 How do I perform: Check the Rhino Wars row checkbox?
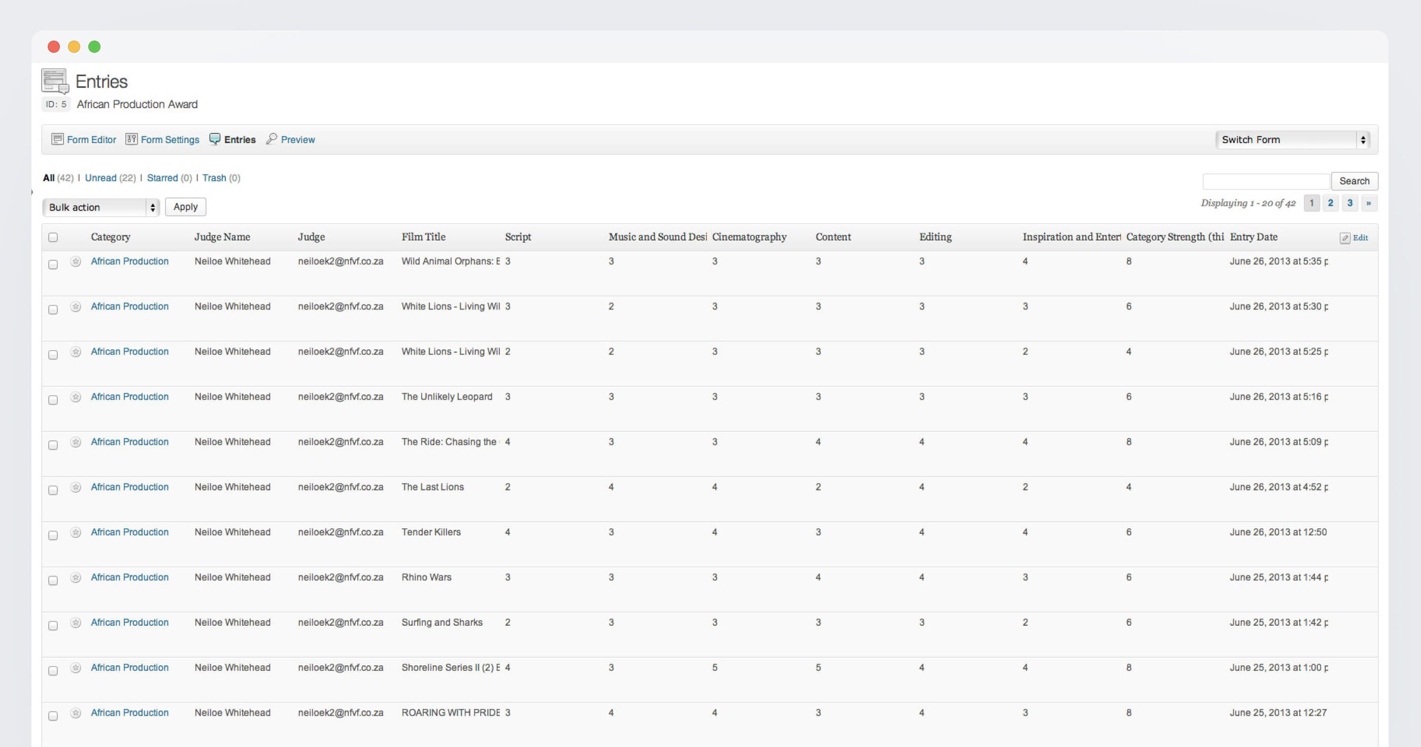coord(53,581)
